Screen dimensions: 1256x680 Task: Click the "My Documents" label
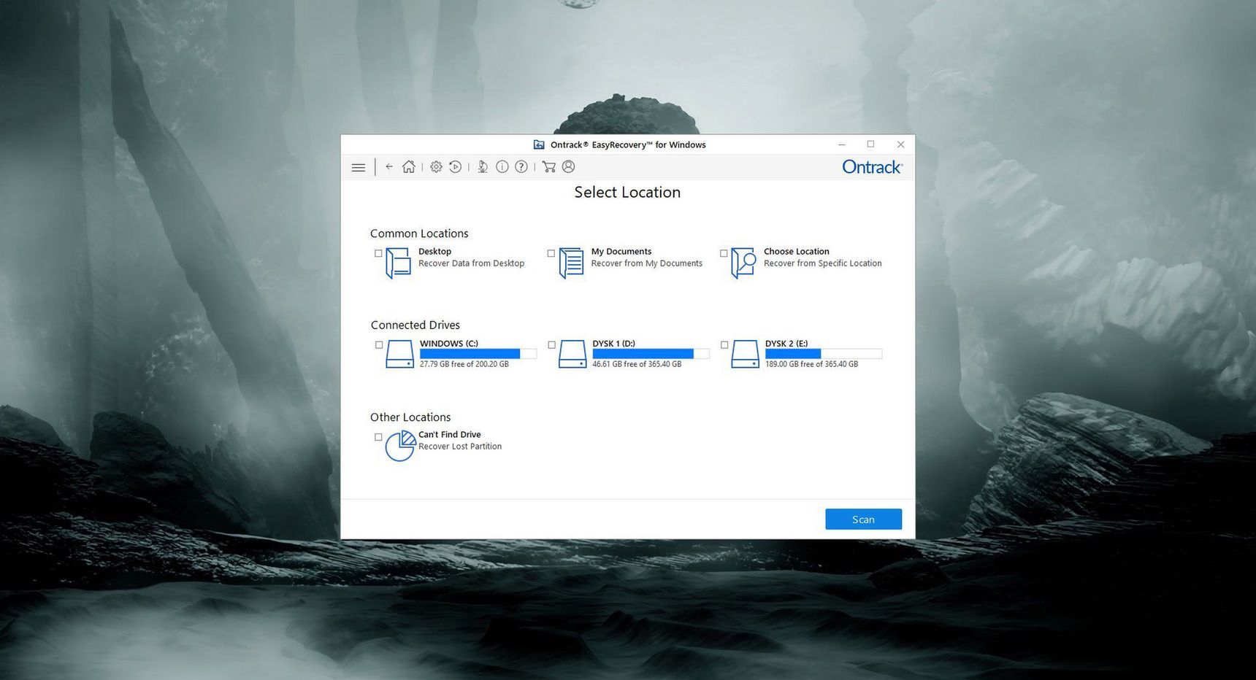coord(621,251)
